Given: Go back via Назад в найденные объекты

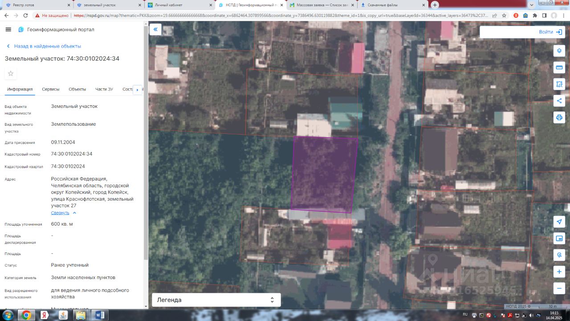Looking at the screenshot, I should 43,46.
